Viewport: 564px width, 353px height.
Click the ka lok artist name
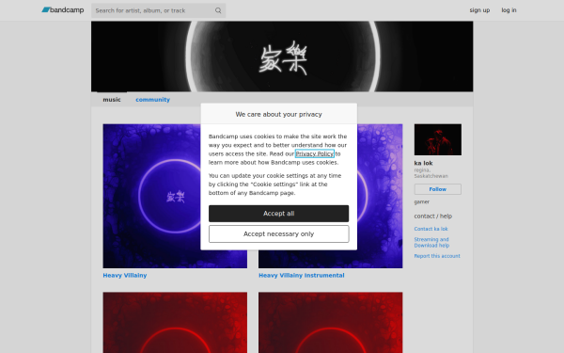pos(423,163)
